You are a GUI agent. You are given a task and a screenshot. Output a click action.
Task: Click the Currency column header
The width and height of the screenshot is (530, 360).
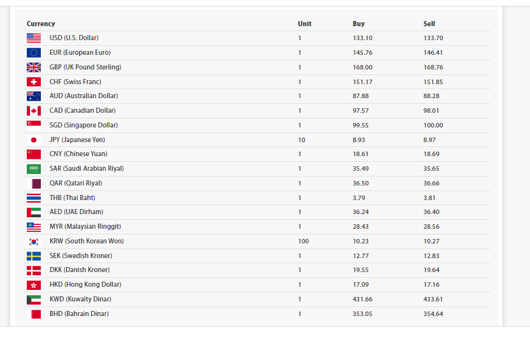tap(41, 24)
